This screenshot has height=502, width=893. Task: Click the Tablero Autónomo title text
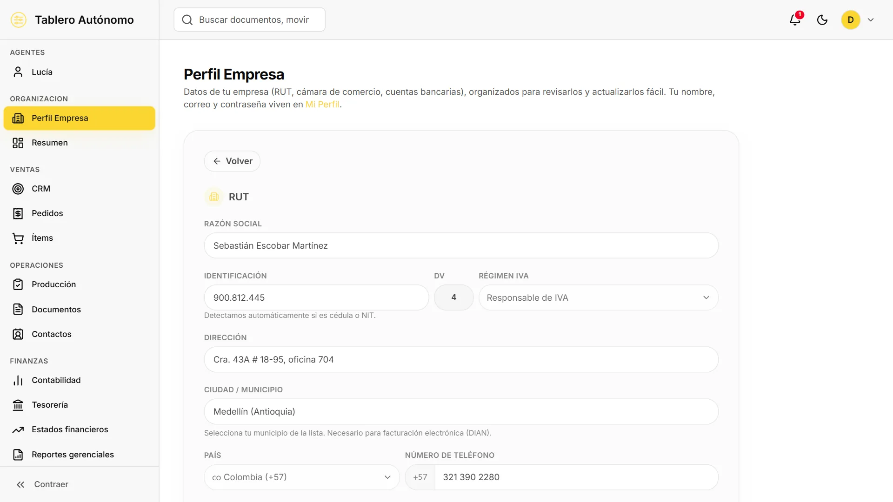click(x=84, y=20)
